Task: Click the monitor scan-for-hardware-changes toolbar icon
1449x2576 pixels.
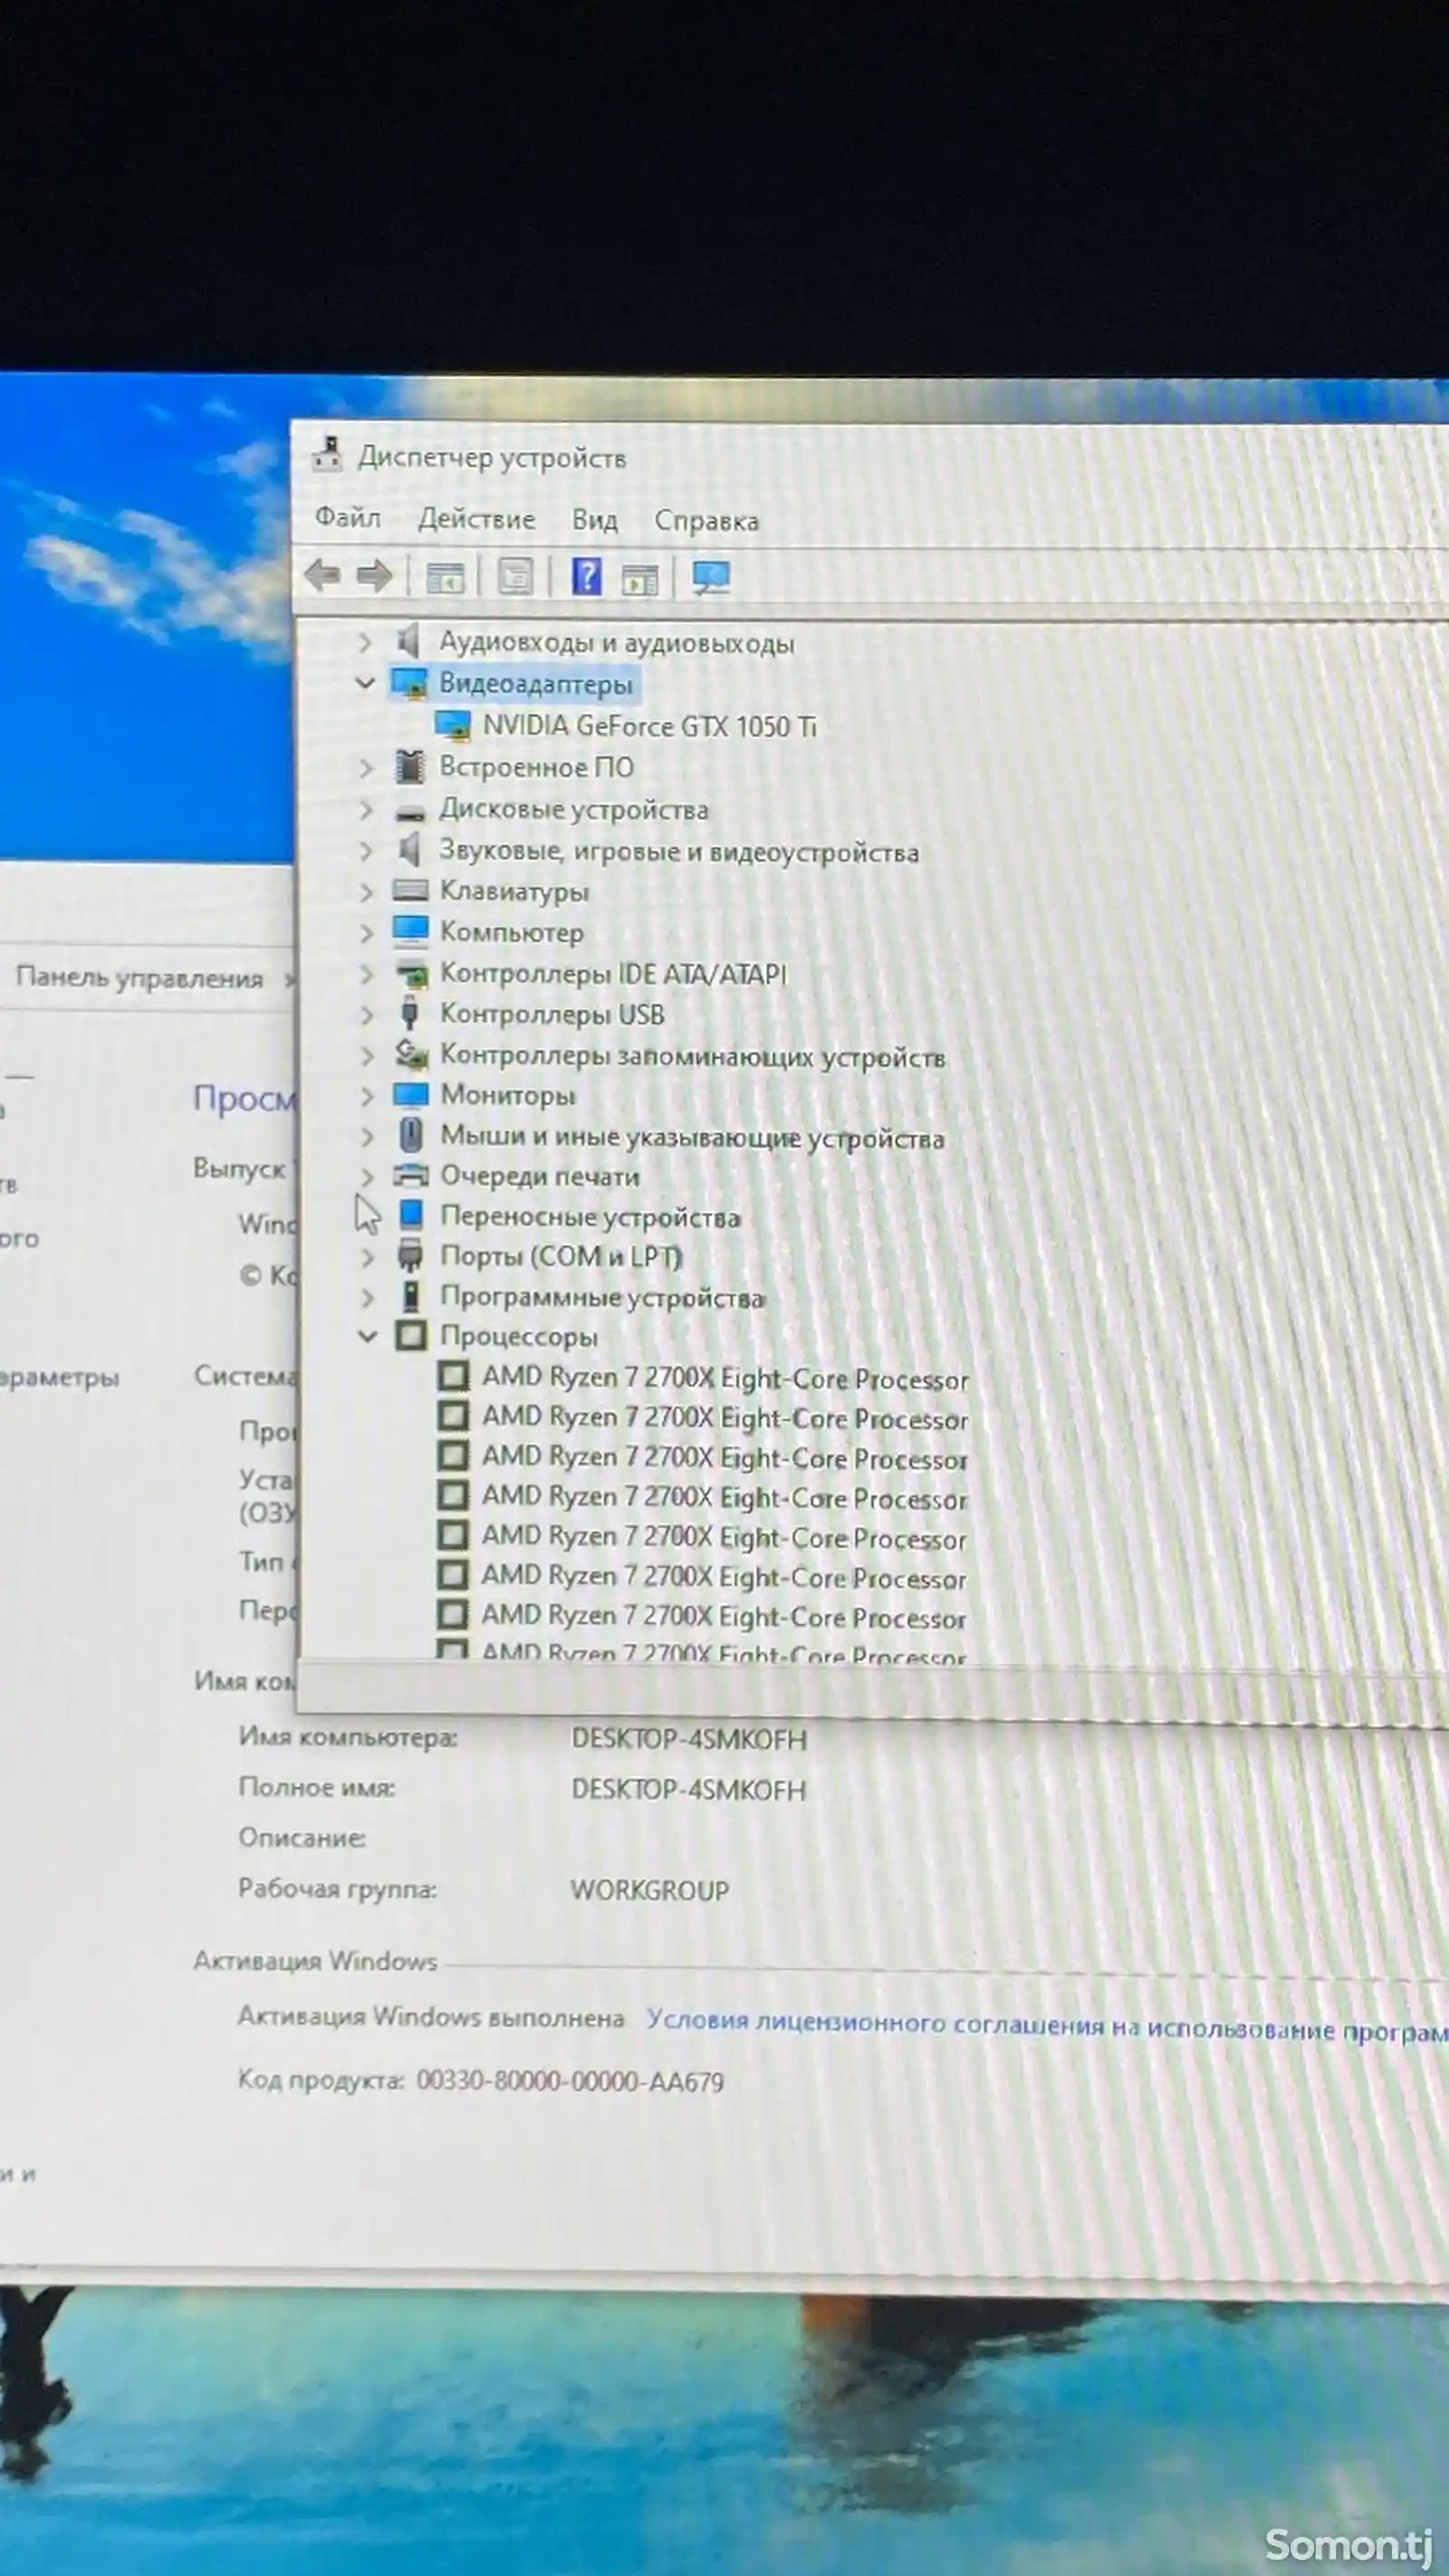Action: tap(711, 577)
